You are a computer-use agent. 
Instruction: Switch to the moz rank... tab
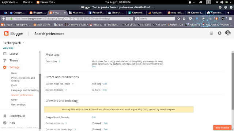coord(176,13)
